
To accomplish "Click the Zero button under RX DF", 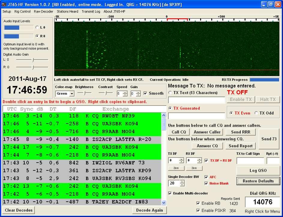I will point(194,168).
